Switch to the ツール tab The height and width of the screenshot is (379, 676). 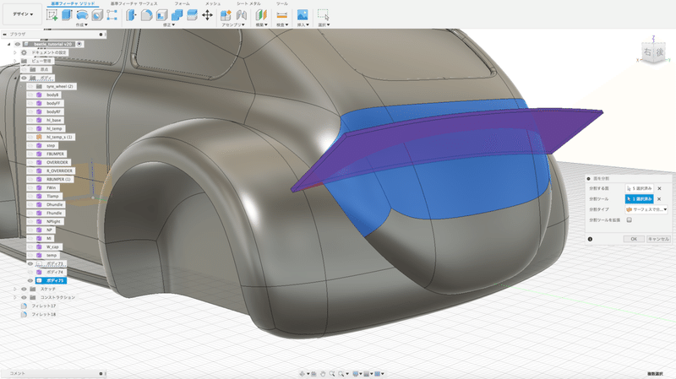coord(282,3)
